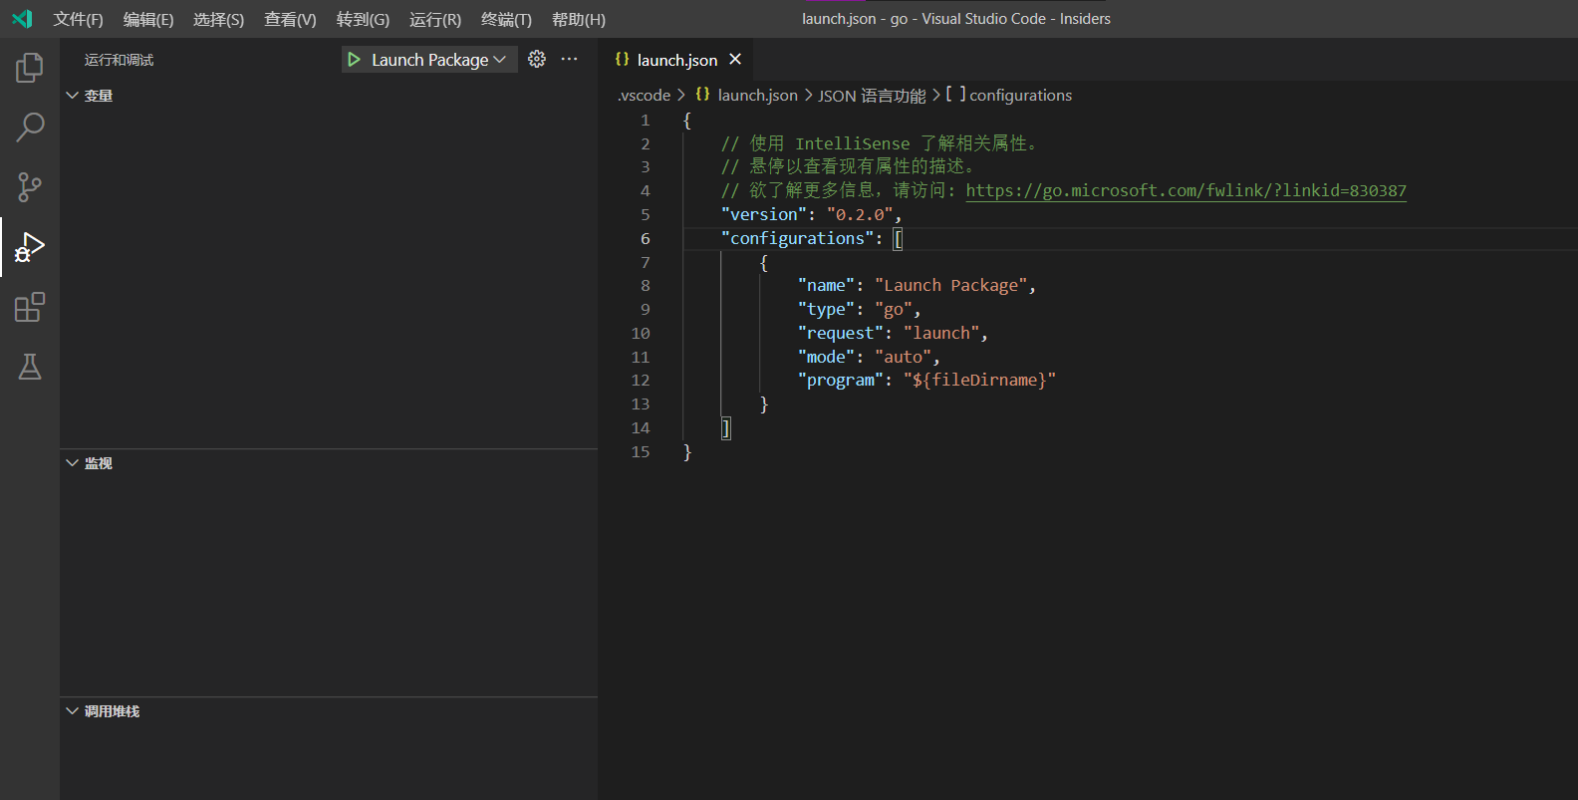This screenshot has height=800, width=1578.
Task: Click the "0.2.0" version value
Action: point(860,214)
